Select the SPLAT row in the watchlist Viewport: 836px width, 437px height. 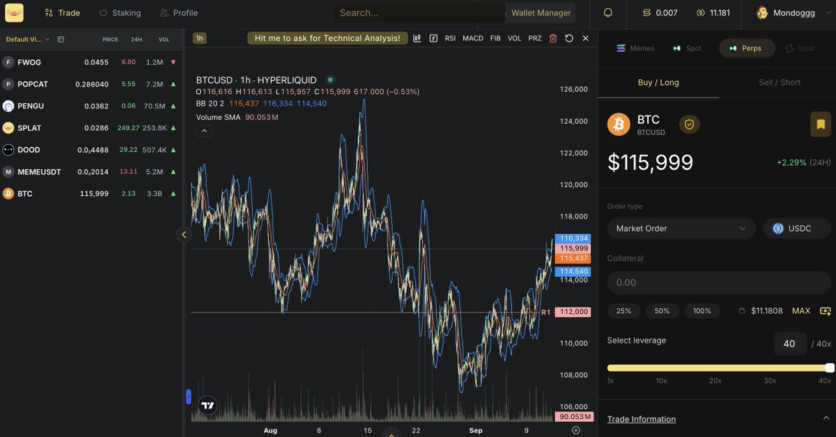pyautogui.click(x=91, y=128)
